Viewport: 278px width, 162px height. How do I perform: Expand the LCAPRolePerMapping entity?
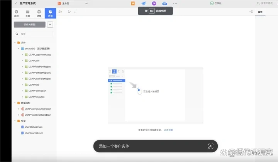pos(22,67)
